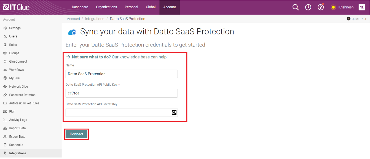Click the K organization icon at top right
This screenshot has width=370, height=159.
point(361,7)
